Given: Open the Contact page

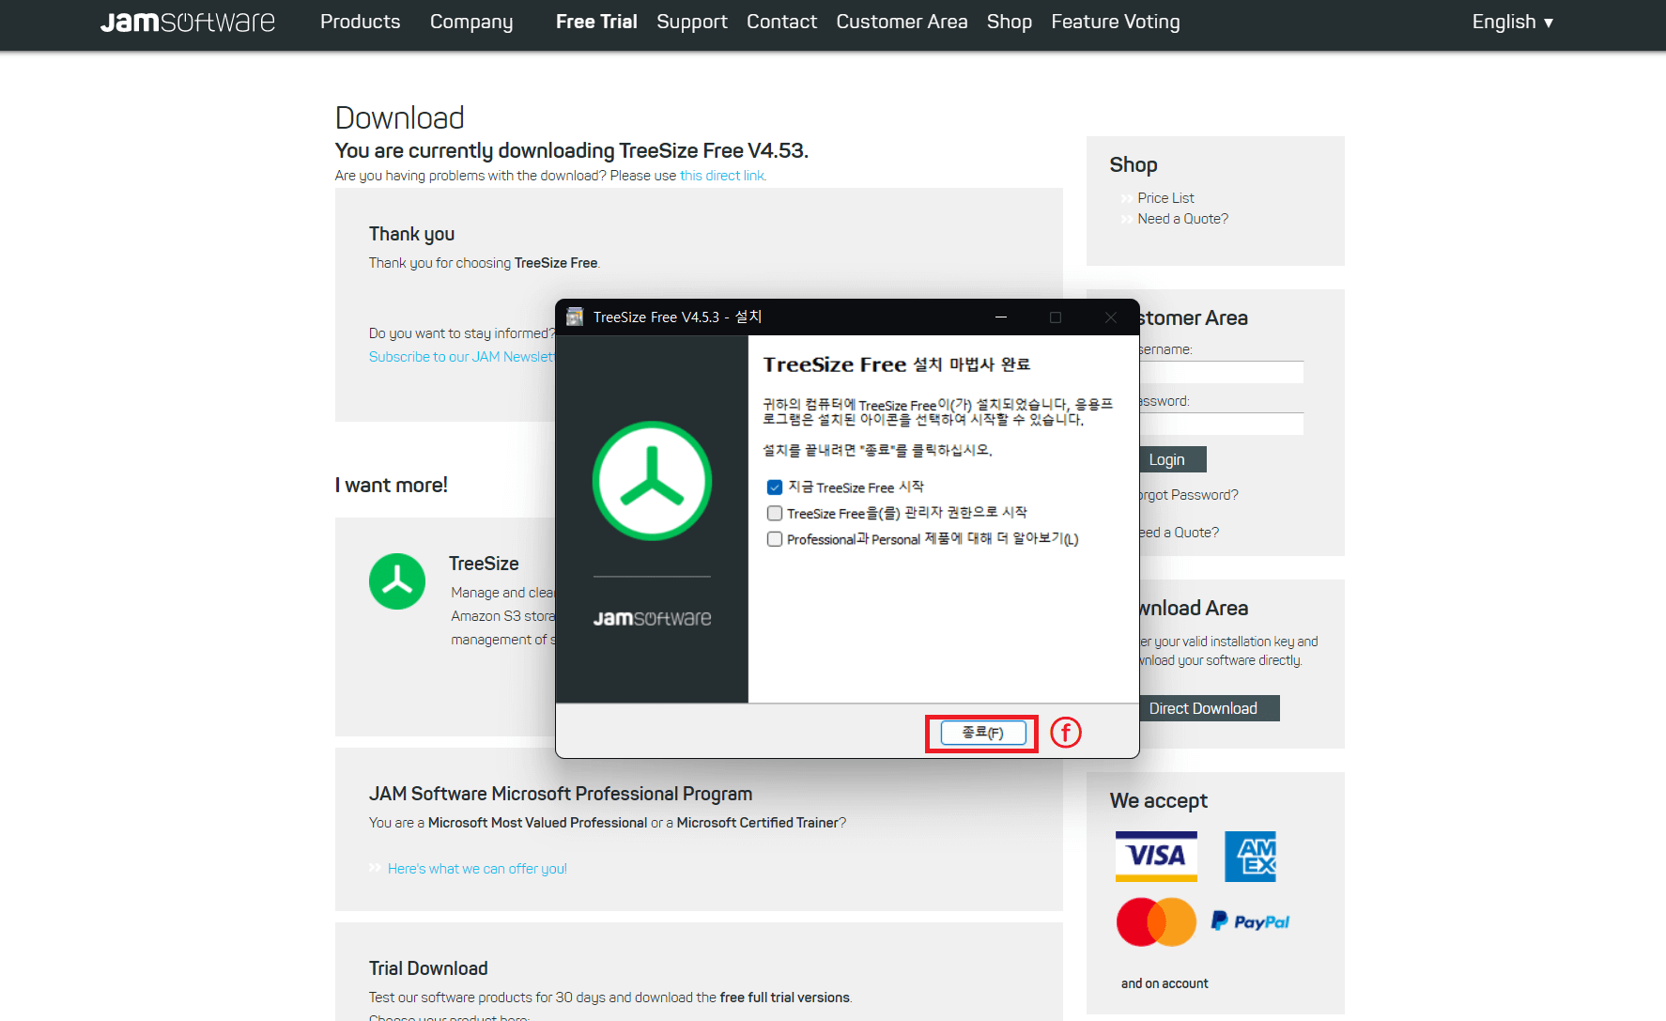Looking at the screenshot, I should (781, 22).
